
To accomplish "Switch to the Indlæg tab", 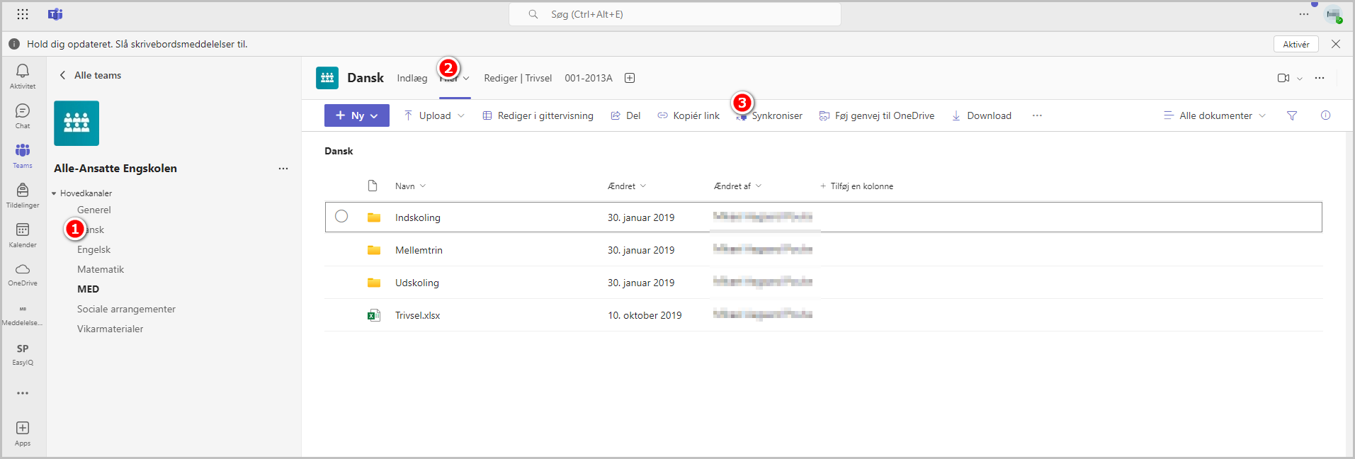I will click(x=412, y=78).
